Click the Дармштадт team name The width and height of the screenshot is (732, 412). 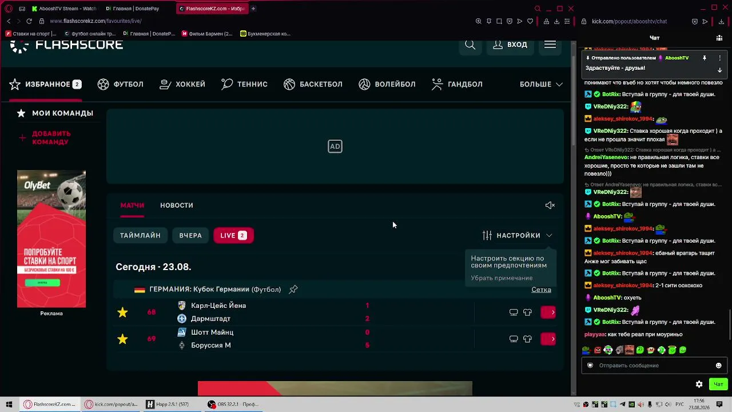click(x=210, y=319)
